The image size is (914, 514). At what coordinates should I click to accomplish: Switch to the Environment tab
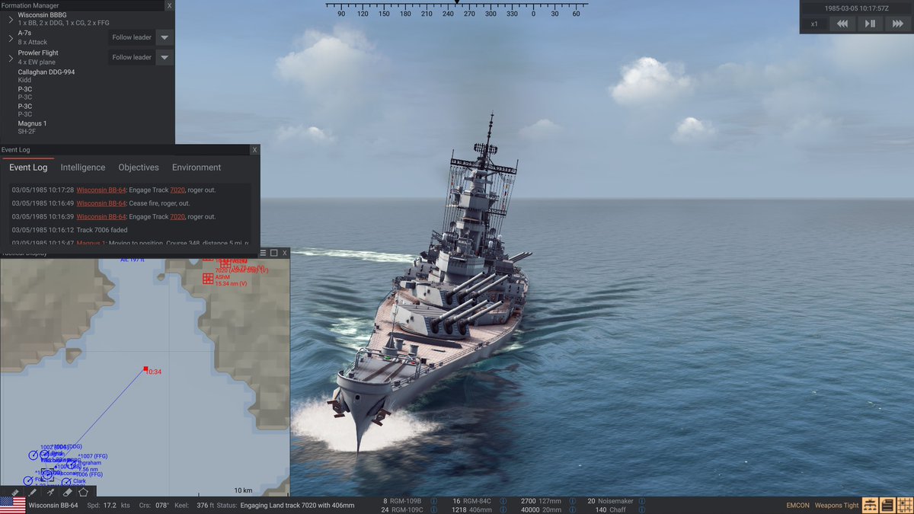coord(196,167)
